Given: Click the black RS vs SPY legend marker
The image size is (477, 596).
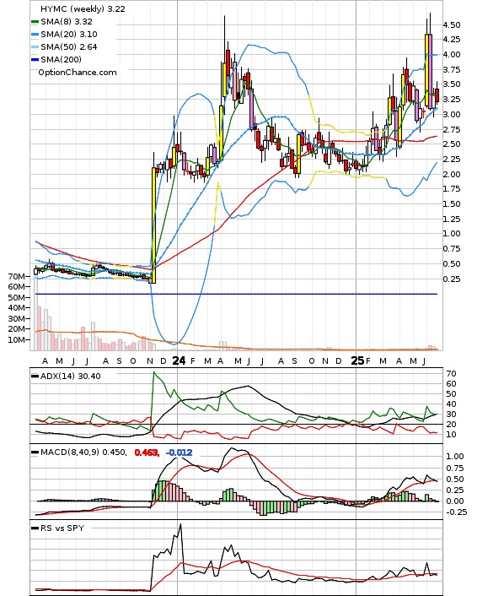Looking at the screenshot, I should [35, 528].
